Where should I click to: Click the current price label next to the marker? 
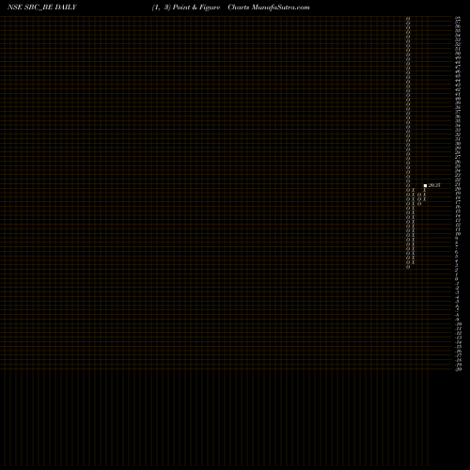click(434, 185)
